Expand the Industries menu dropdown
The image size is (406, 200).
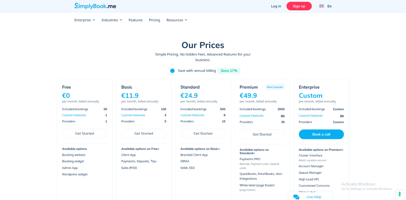[x=112, y=20]
